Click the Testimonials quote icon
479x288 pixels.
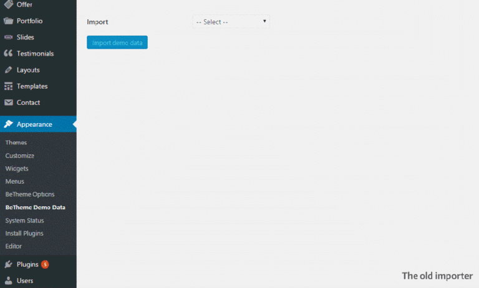click(8, 54)
